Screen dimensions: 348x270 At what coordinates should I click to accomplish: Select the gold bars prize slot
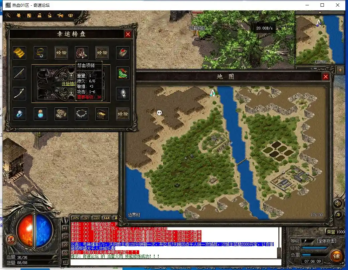(19, 53)
